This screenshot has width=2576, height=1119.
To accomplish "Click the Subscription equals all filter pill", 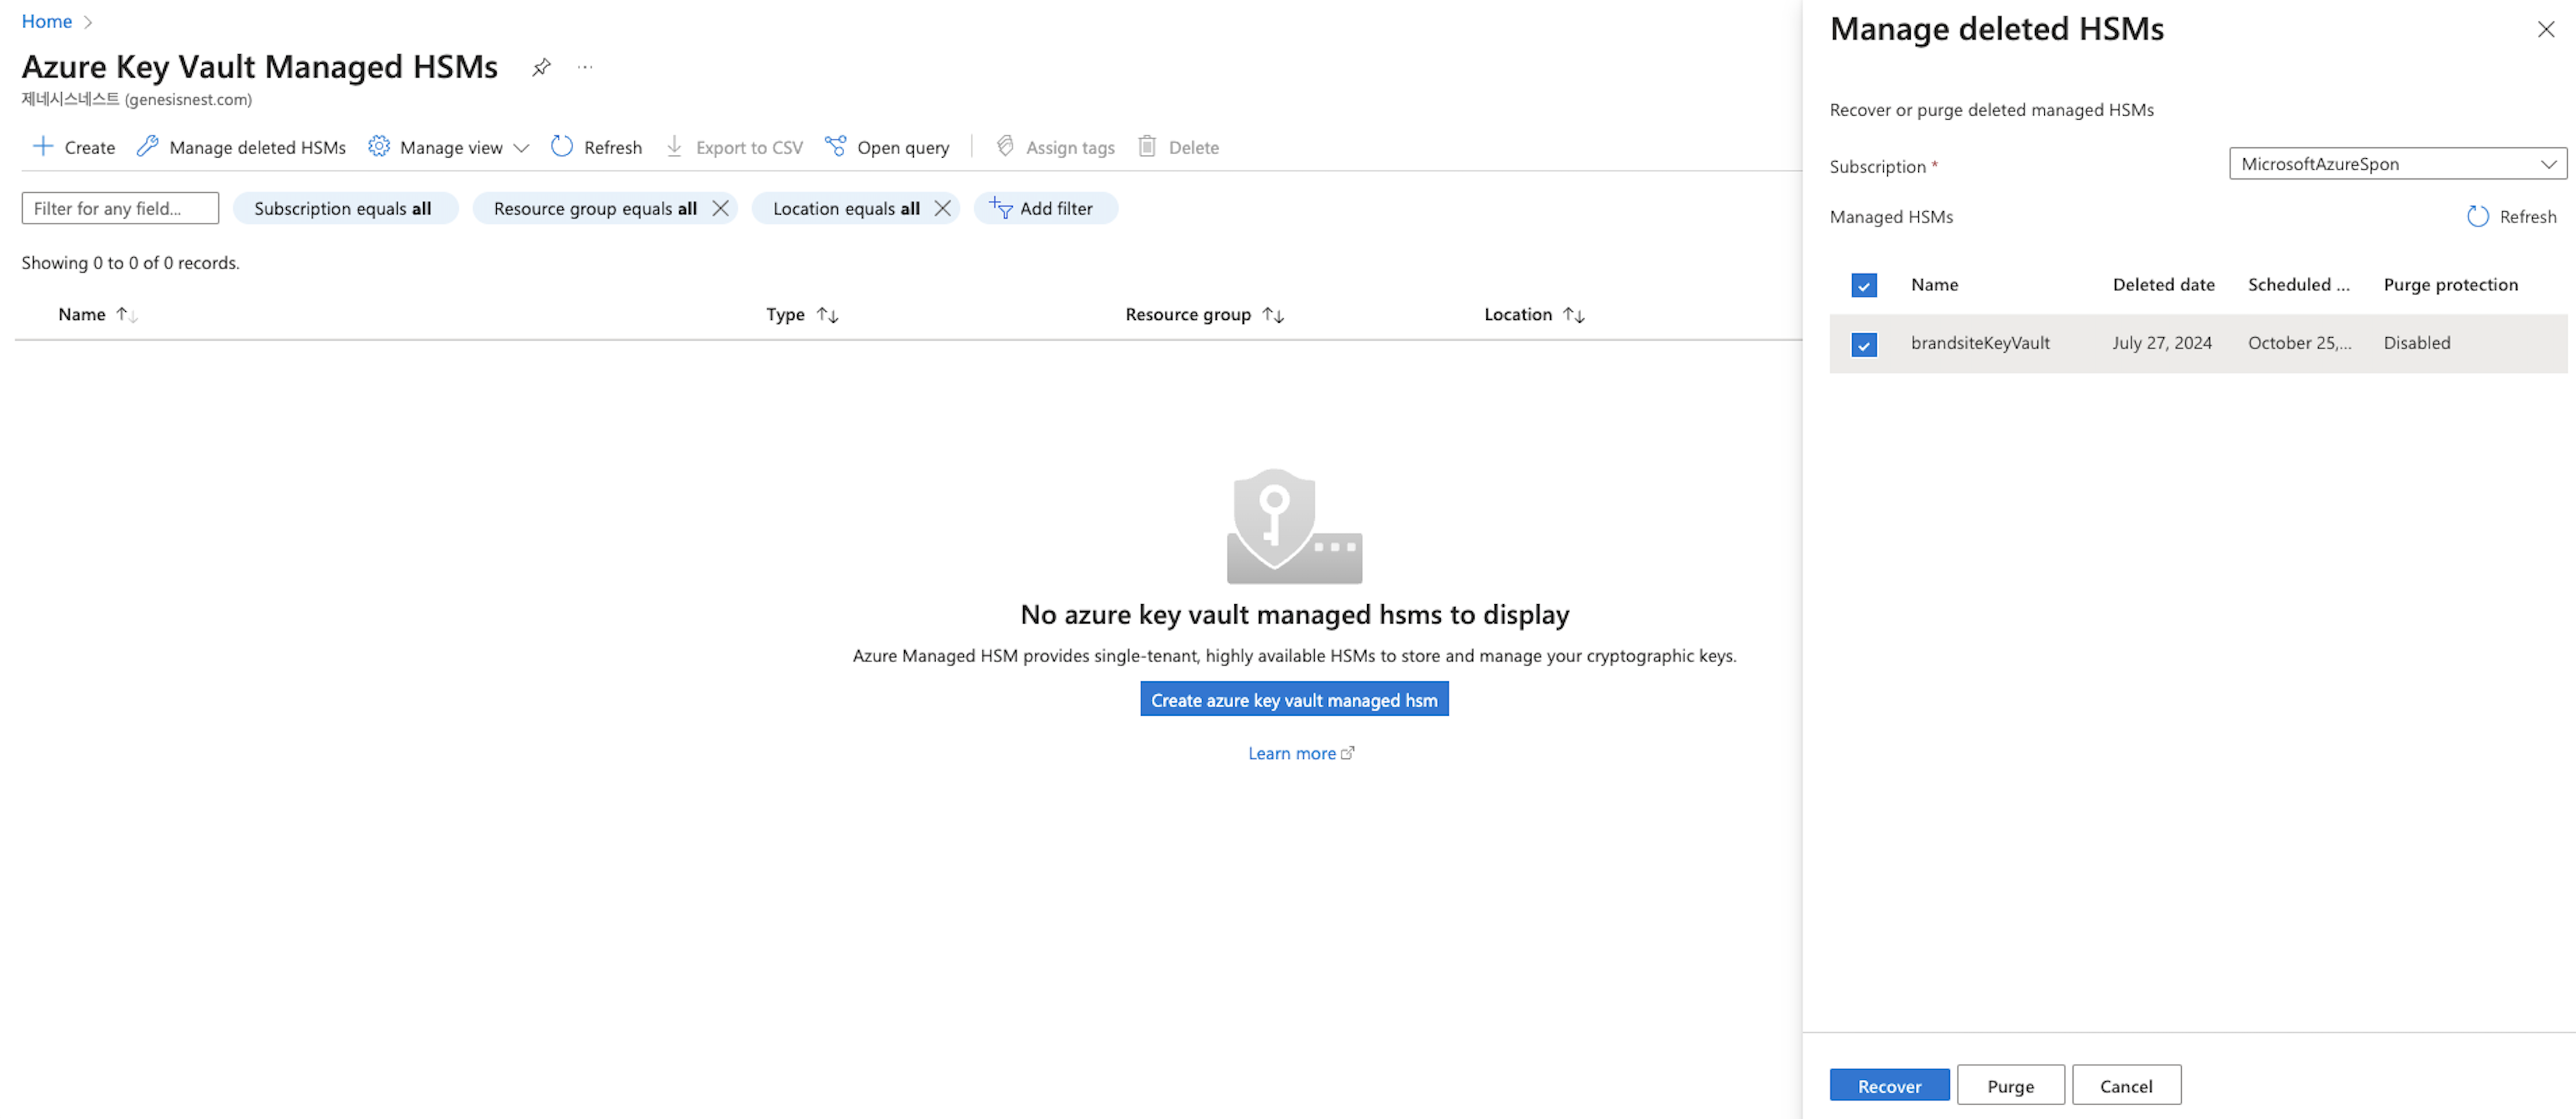I will click(x=345, y=208).
